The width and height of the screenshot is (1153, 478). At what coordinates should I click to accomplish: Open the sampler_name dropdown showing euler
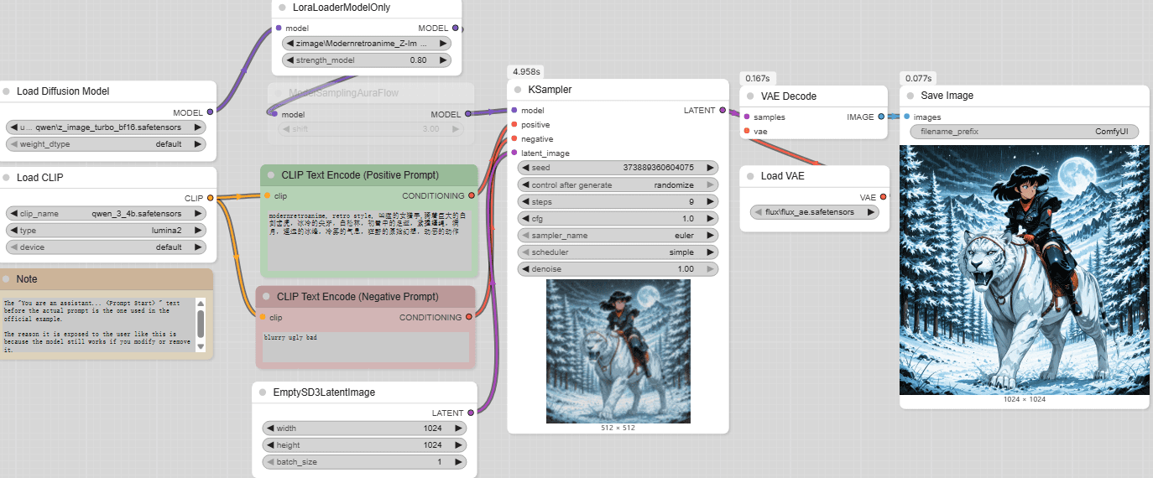coord(618,236)
